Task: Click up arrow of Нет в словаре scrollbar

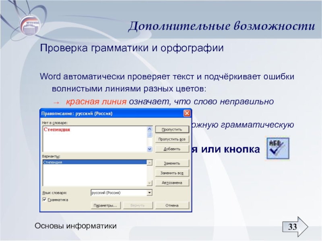Action: 149,129
